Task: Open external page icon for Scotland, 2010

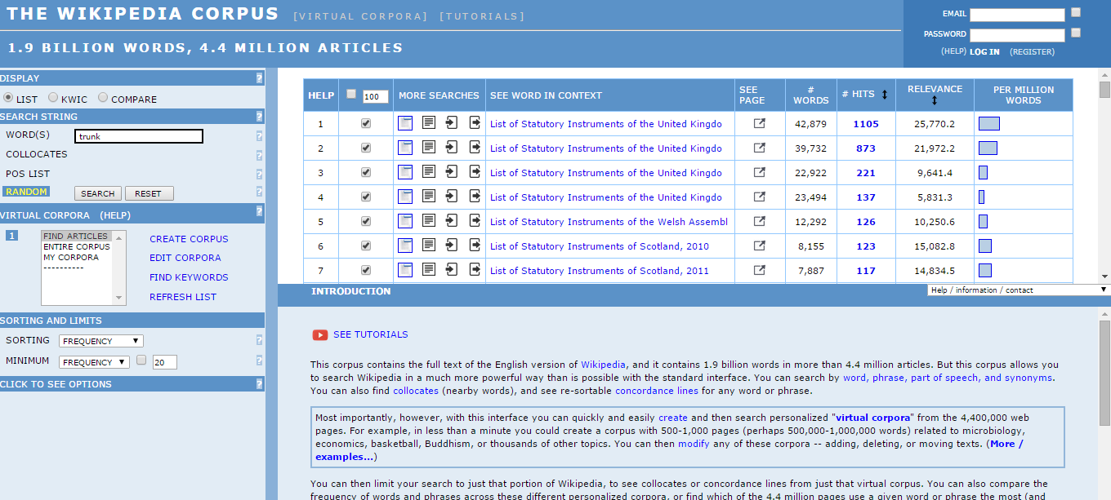Action: coord(760,246)
